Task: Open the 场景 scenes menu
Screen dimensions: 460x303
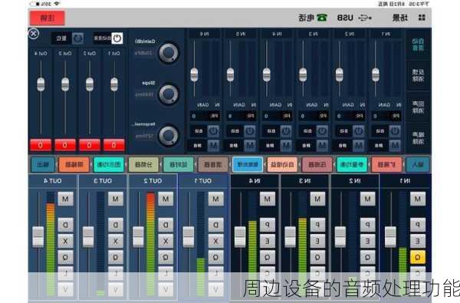Action: click(400, 18)
